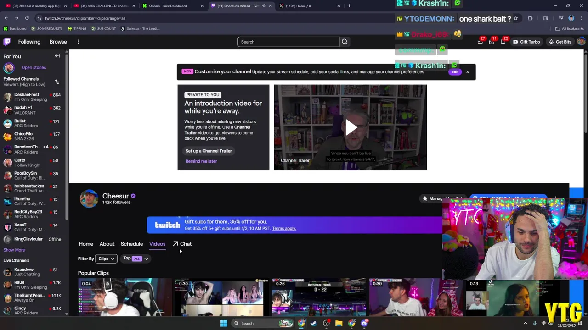Close the Customize your channel banner
This screenshot has height=330, width=588.
(467, 72)
